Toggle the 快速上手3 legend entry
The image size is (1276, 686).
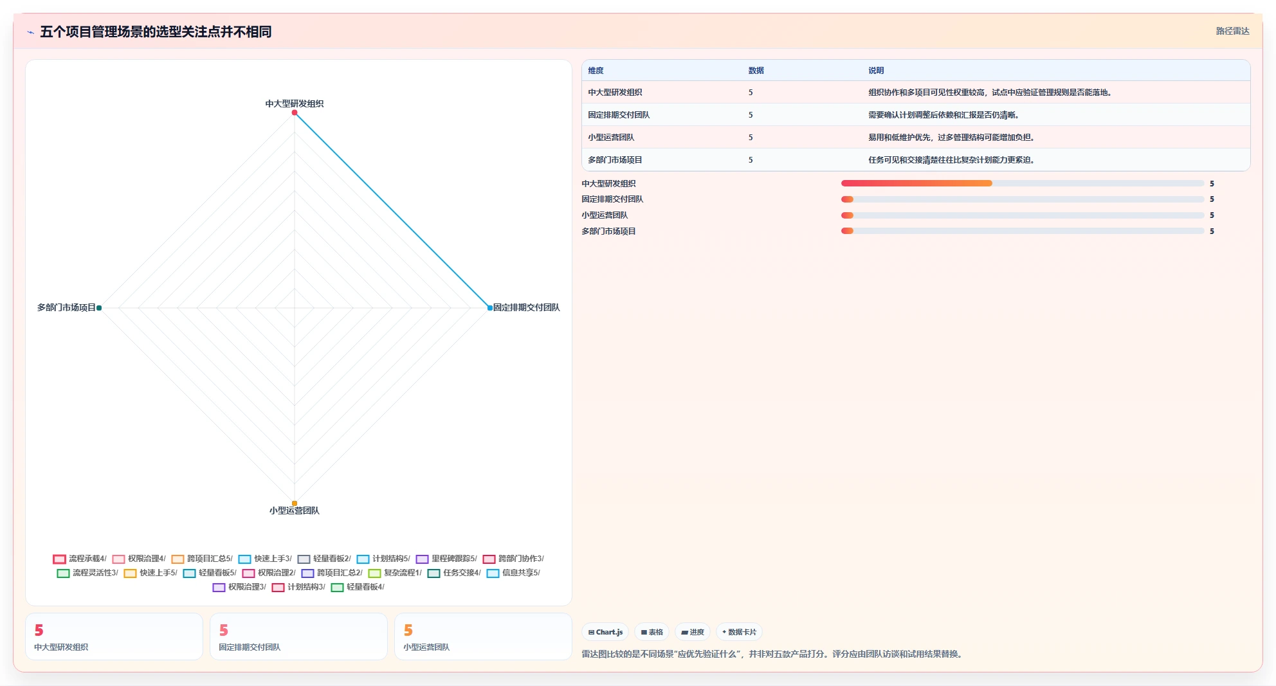pyautogui.click(x=265, y=559)
